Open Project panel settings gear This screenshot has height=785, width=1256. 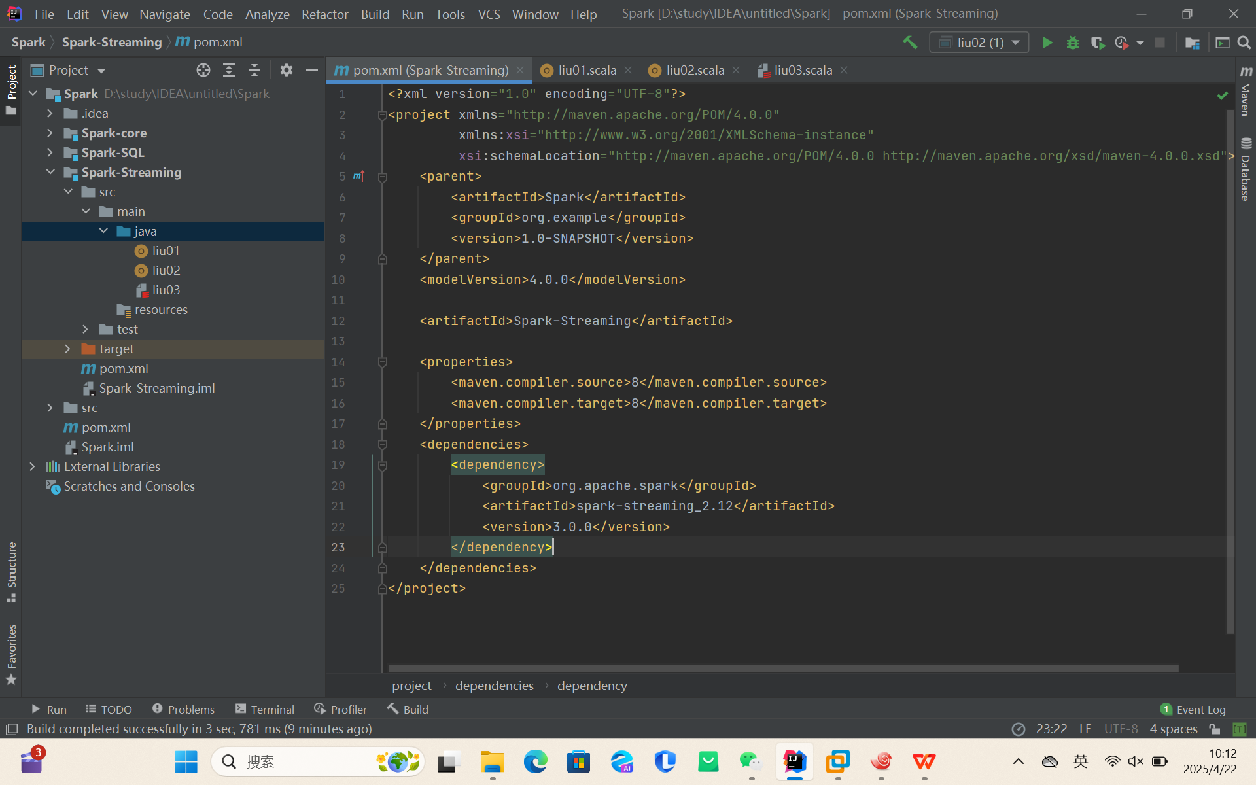click(286, 70)
